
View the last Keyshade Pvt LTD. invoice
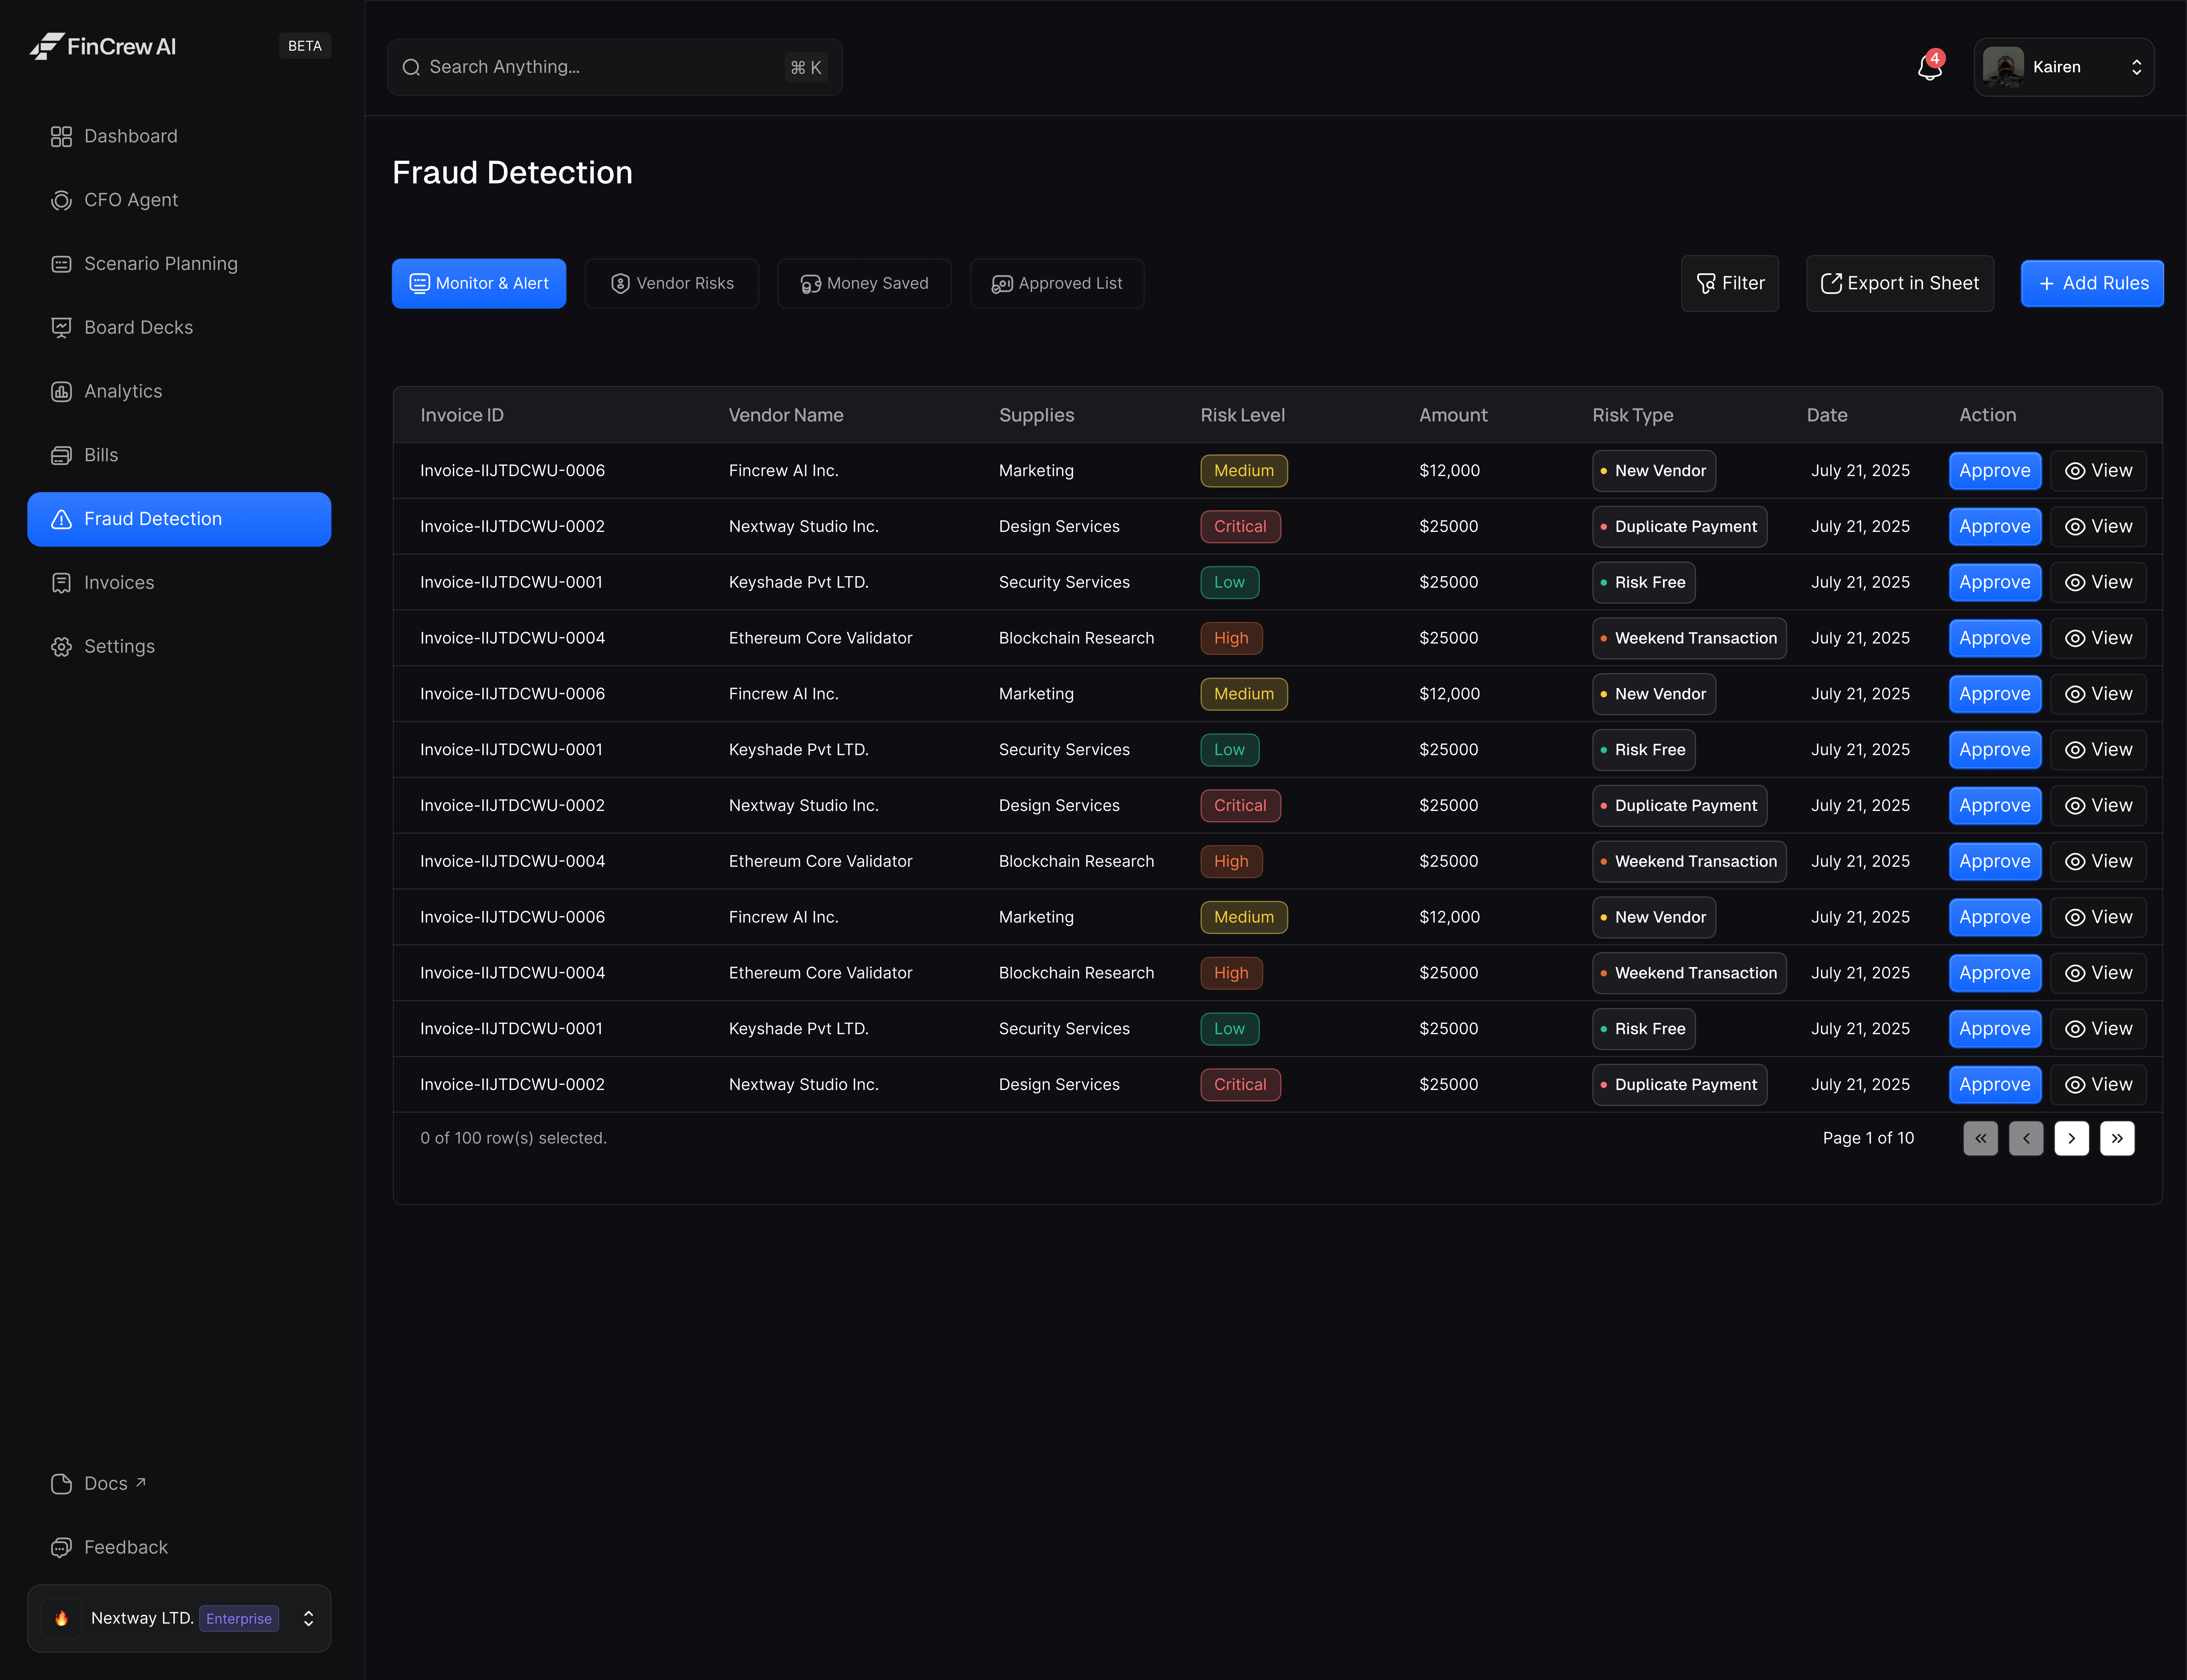tap(2098, 1029)
